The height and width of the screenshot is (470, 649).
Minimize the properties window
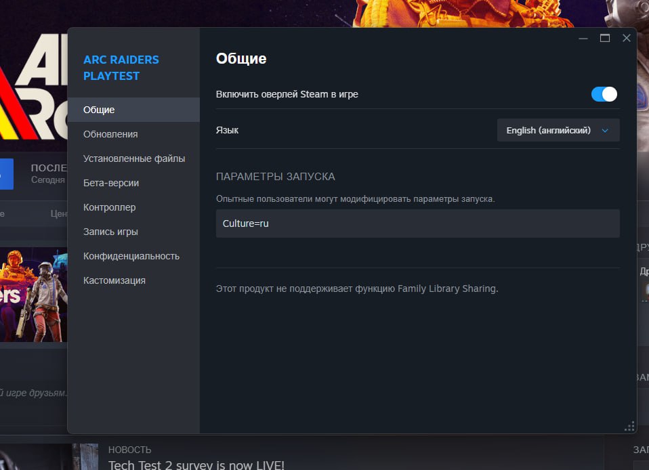tap(583, 39)
